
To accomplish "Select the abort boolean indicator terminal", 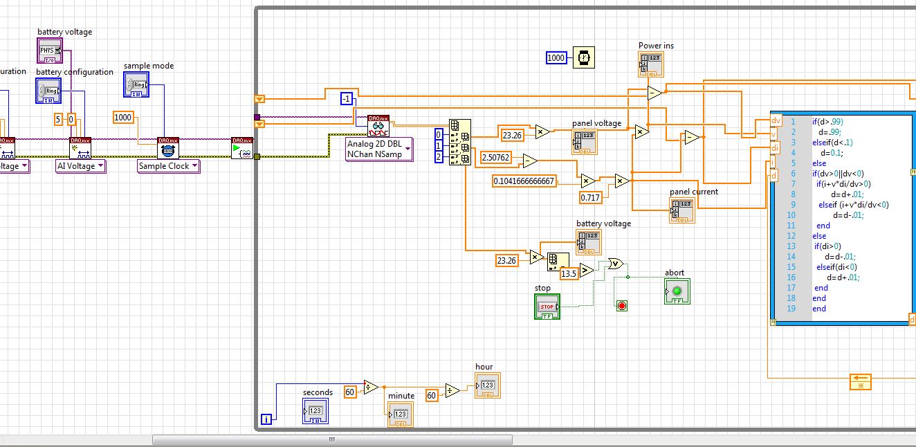I will (x=677, y=291).
